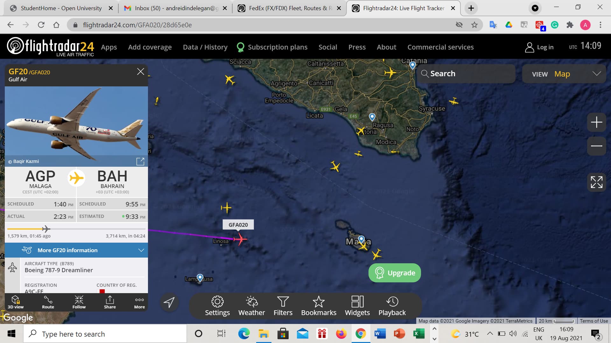Toggle the flight Route display
This screenshot has width=611, height=343.
(48, 302)
